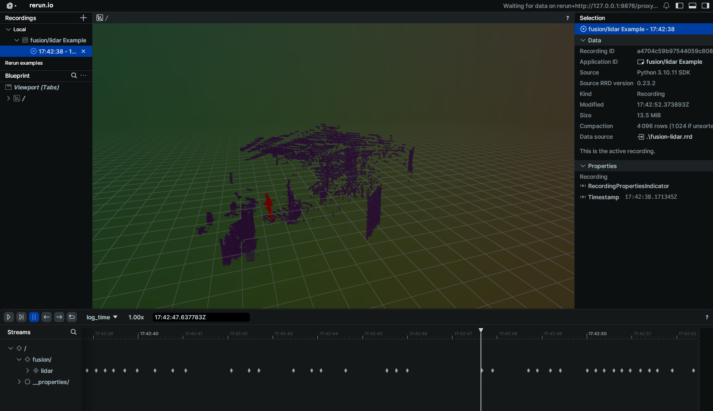Click the 1.00x playback speed control
The width and height of the screenshot is (713, 411).
136,317
